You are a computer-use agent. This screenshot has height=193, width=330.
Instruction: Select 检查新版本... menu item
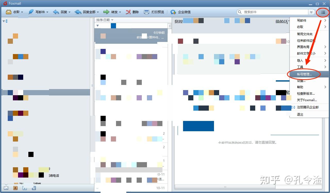309,93
